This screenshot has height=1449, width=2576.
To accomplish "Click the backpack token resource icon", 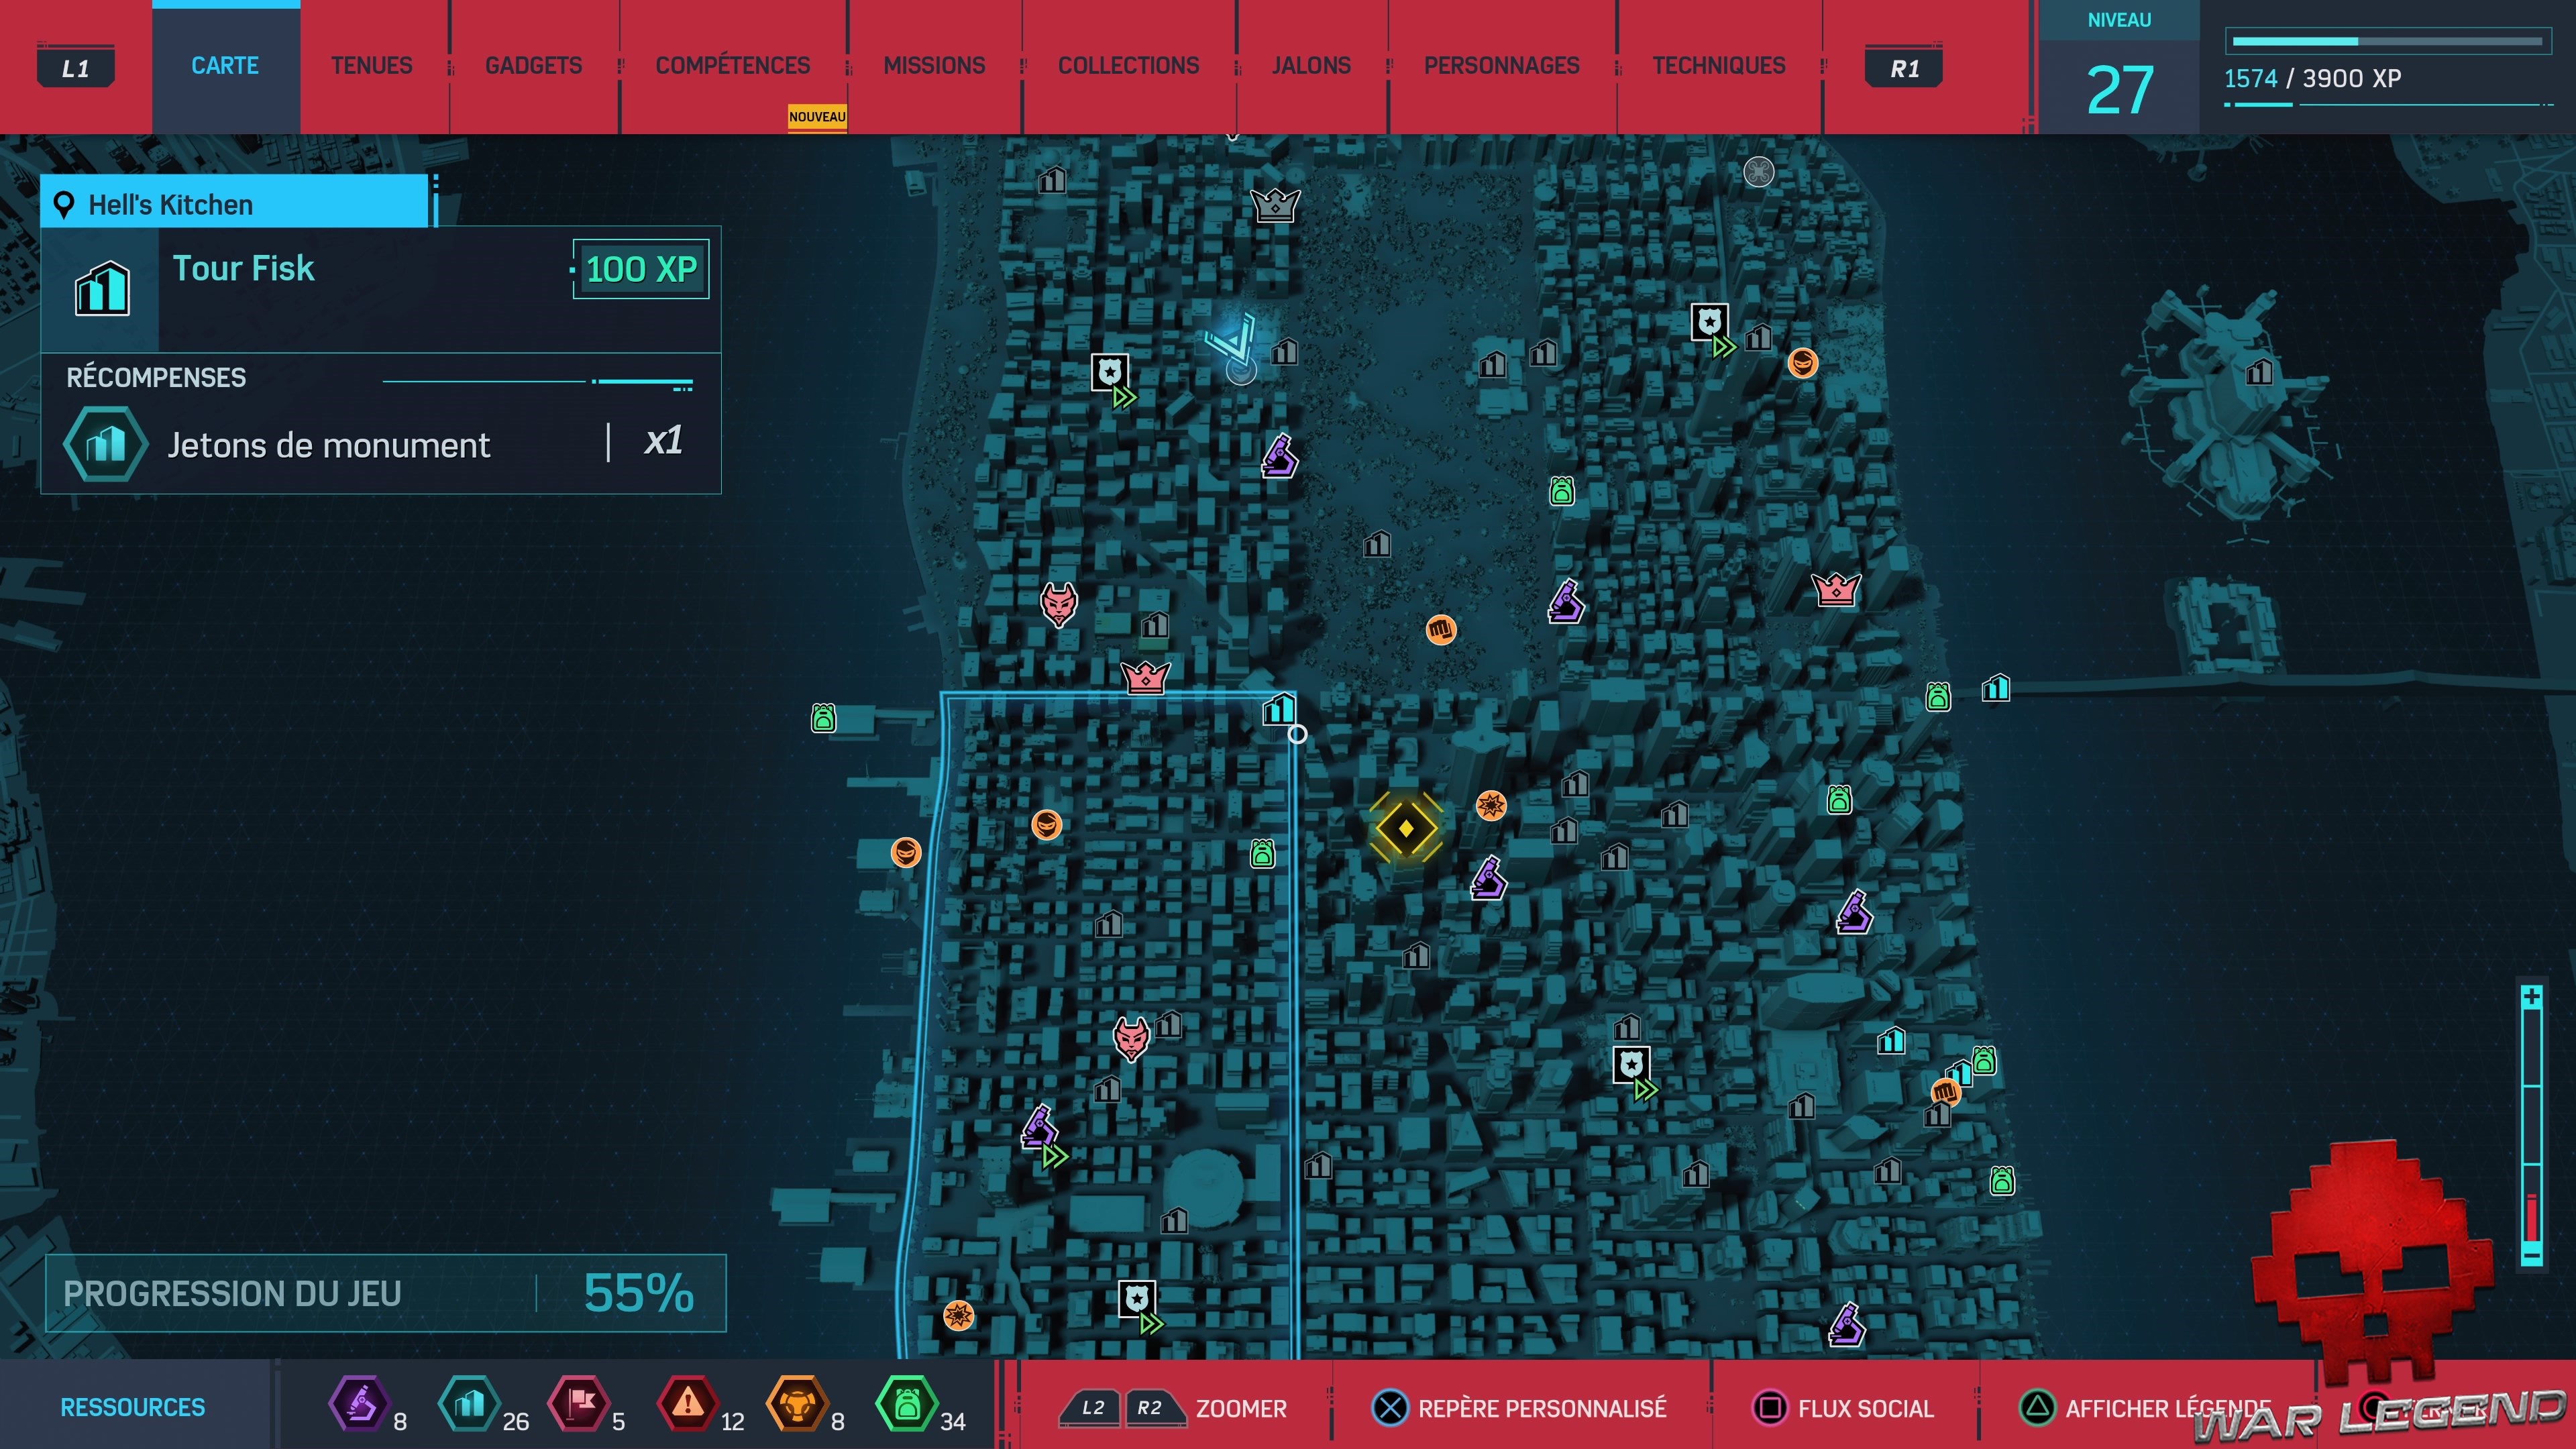I will [x=906, y=1404].
